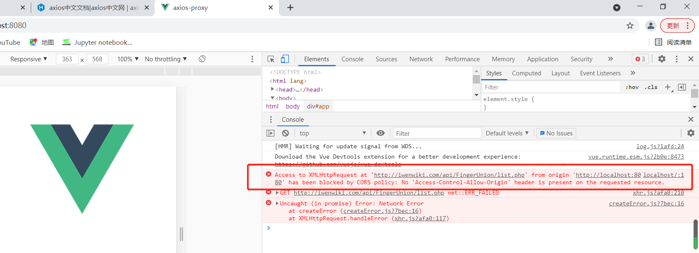Switch to the Sources tab
699x253 pixels.
[x=387, y=59]
